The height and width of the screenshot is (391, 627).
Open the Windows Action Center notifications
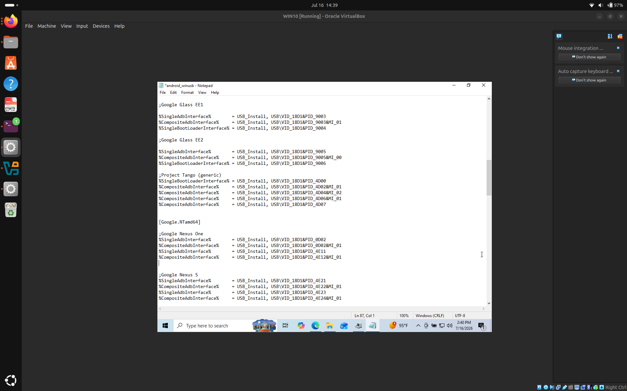click(482, 326)
